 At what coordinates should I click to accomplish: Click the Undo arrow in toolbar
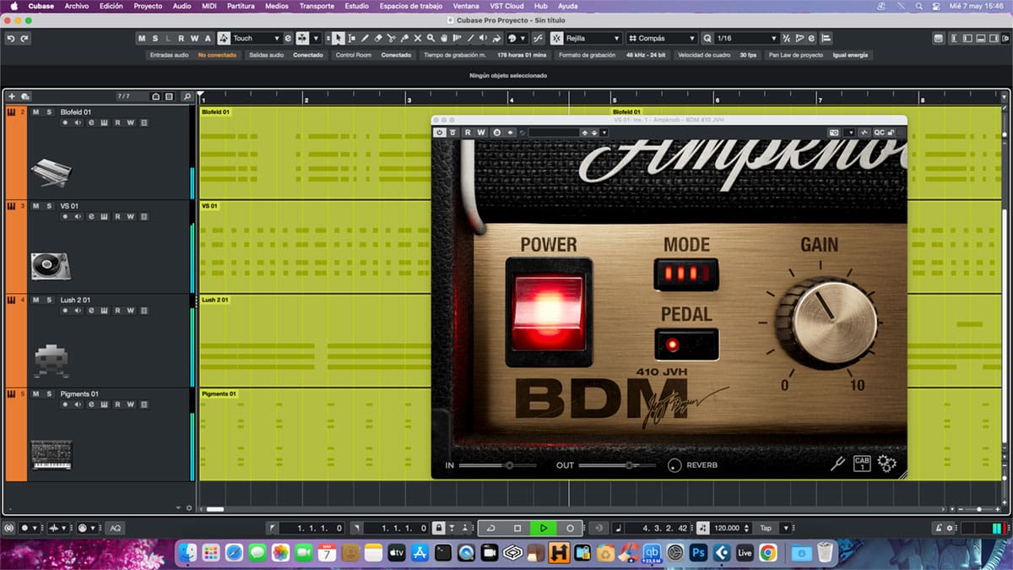[x=11, y=38]
